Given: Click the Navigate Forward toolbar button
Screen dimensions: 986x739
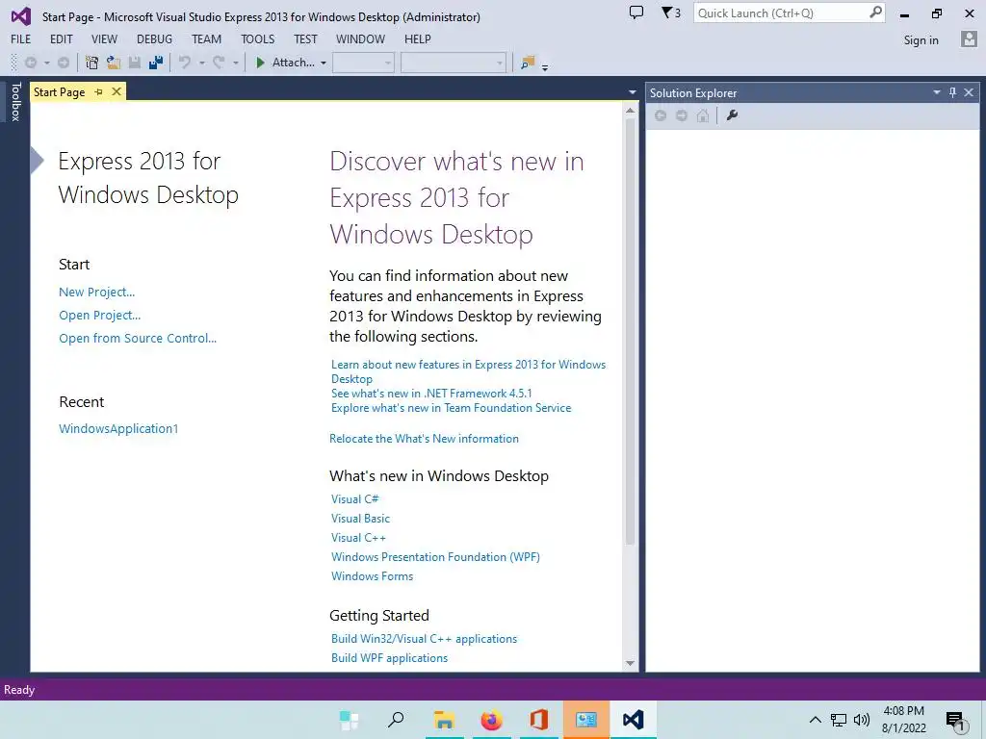Looking at the screenshot, I should (x=64, y=63).
